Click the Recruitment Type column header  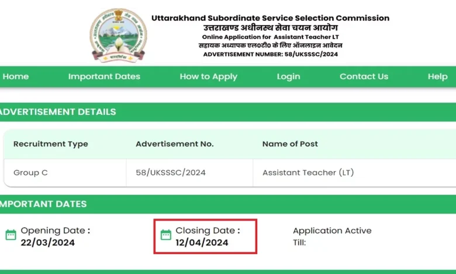click(x=51, y=144)
